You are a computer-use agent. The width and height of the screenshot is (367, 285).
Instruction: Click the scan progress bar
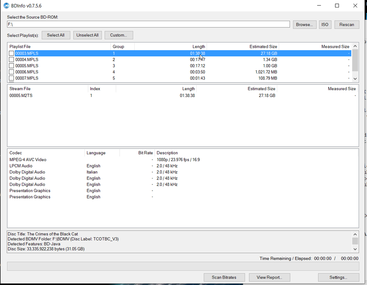coord(183,266)
